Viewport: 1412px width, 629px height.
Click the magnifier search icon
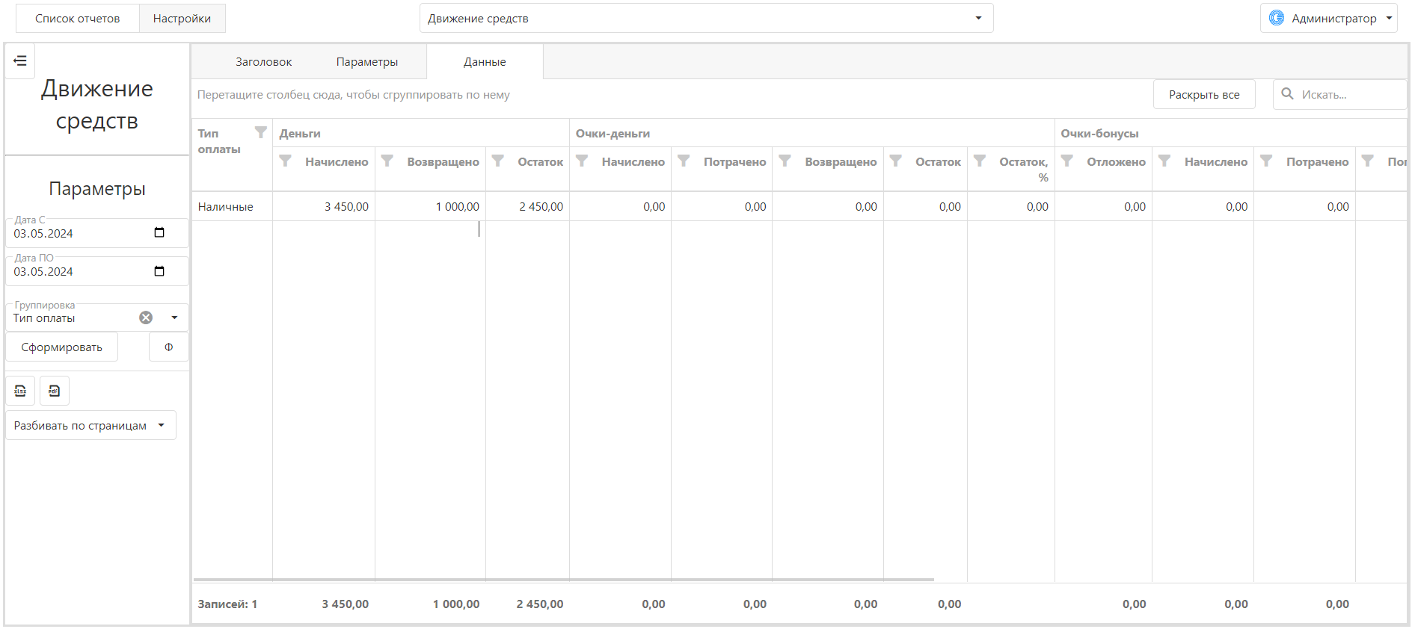1288,94
